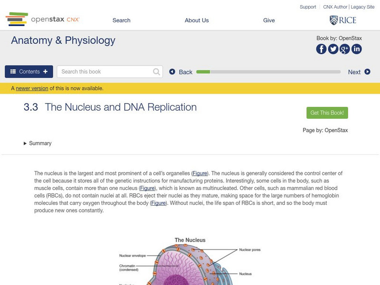
Task: Open the Legacy Site link
Action: tap(364, 7)
